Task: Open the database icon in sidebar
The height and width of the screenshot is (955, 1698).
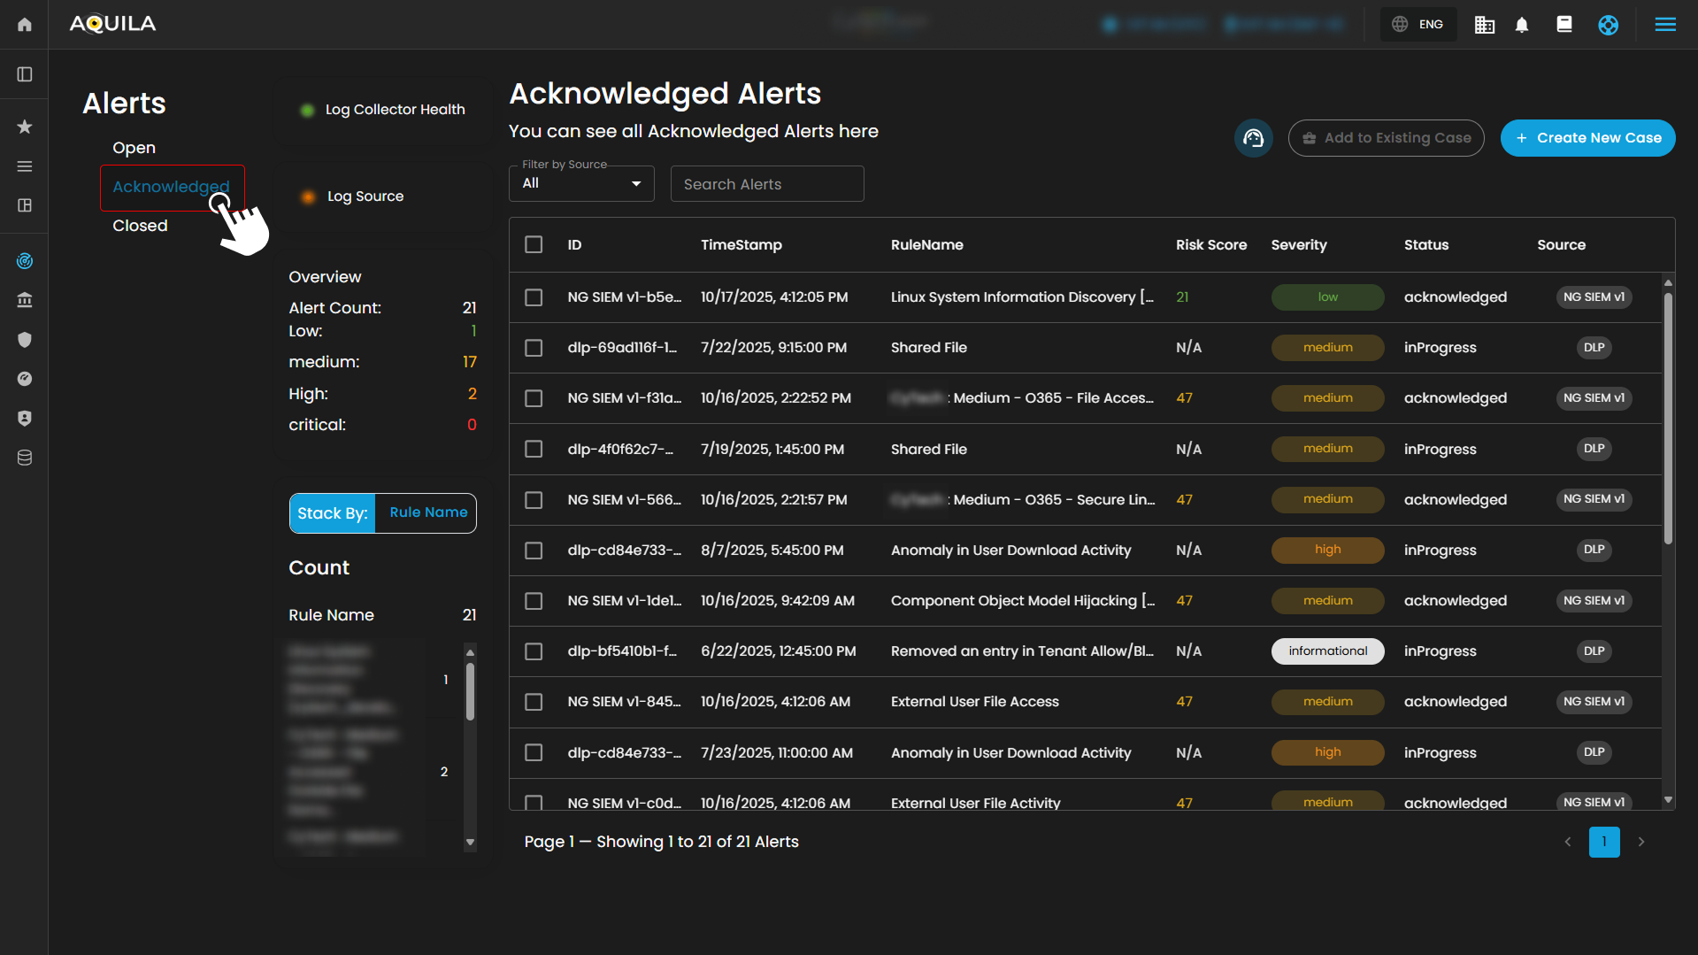Action: [x=25, y=458]
